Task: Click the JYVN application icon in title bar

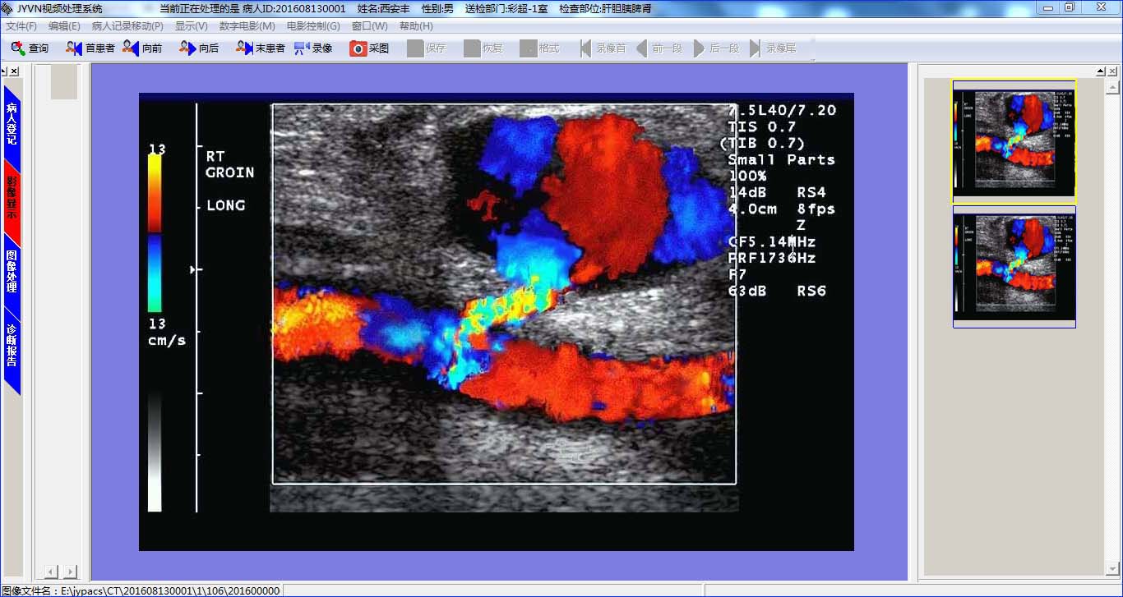Action: (7, 7)
